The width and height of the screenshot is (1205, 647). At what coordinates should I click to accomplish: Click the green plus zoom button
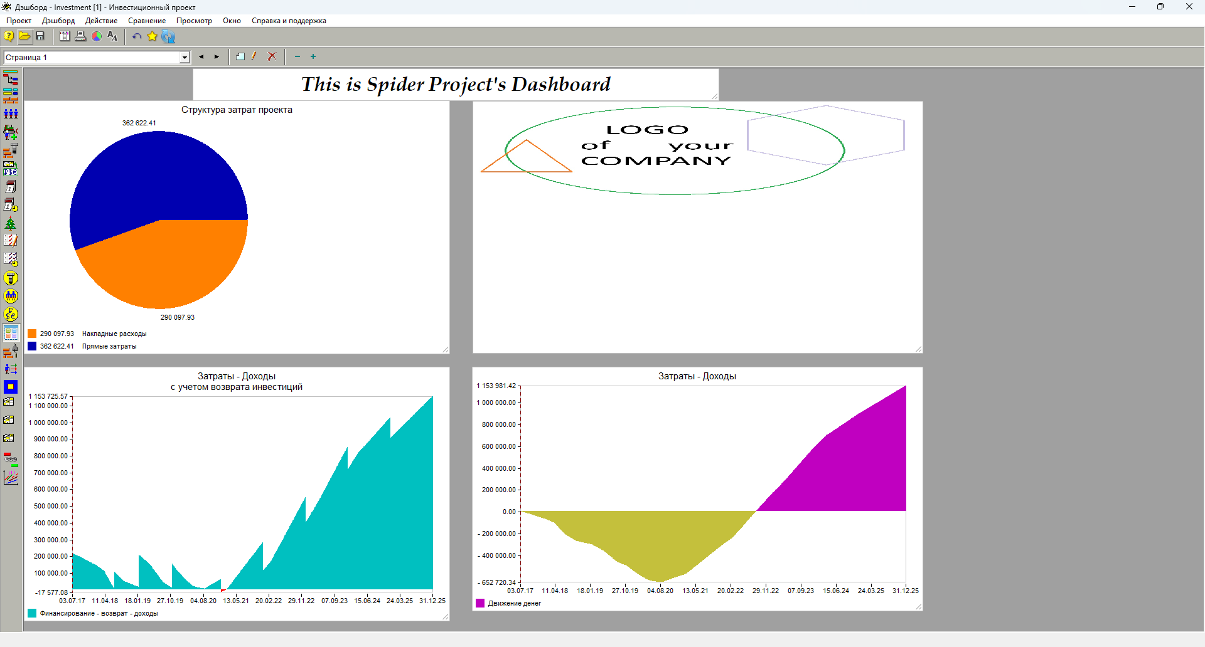(x=313, y=56)
